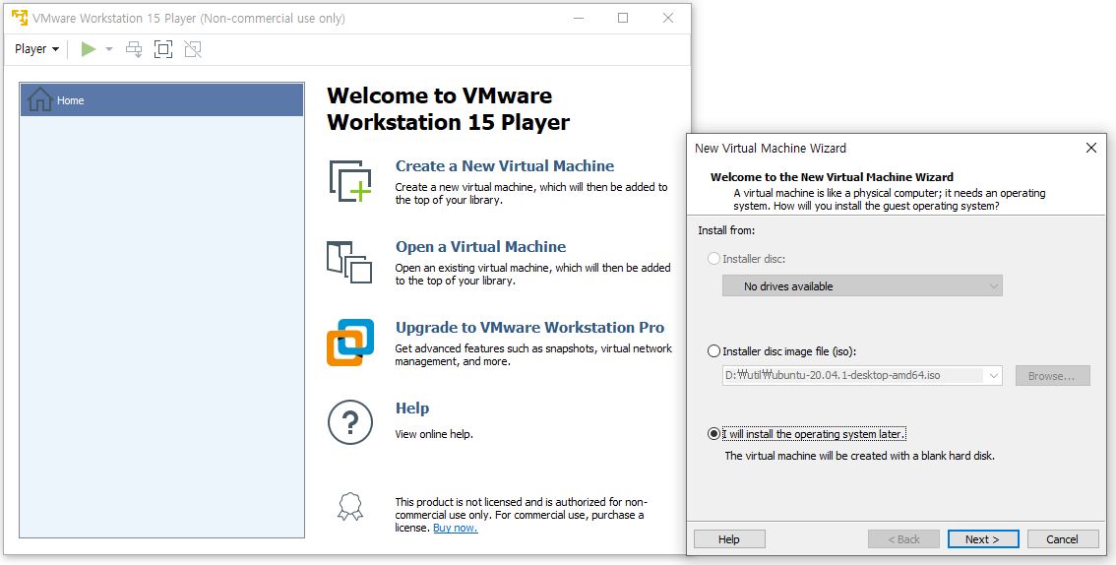Click the Home house icon in library
Screen dimensions: 1116x565
pyautogui.click(x=39, y=99)
